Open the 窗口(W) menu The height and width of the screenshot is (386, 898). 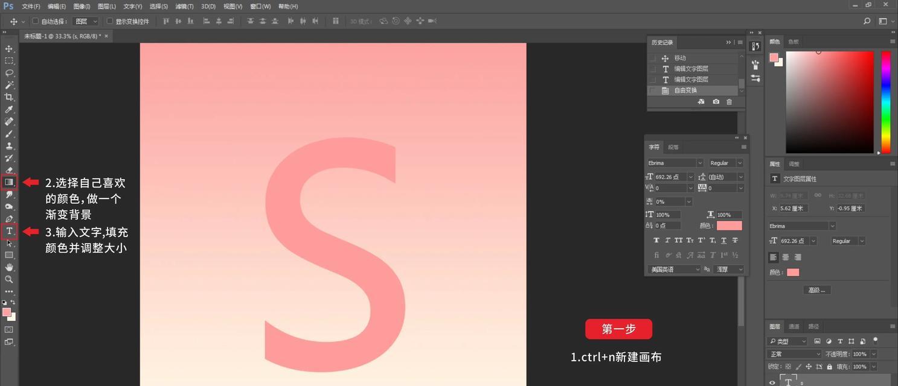[260, 7]
